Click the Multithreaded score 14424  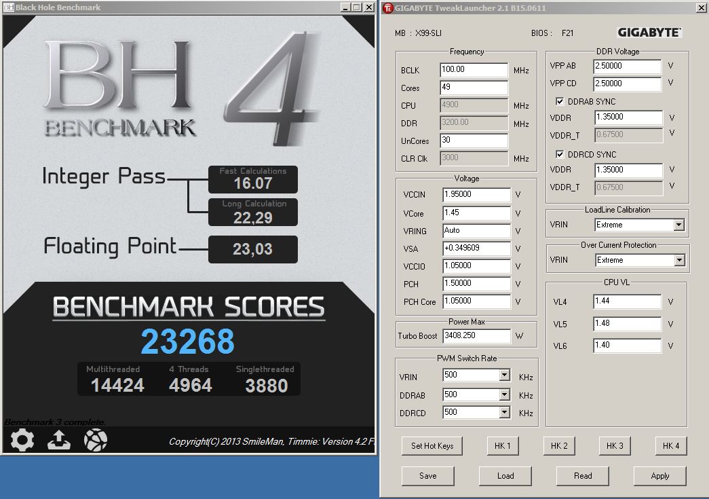click(x=117, y=386)
